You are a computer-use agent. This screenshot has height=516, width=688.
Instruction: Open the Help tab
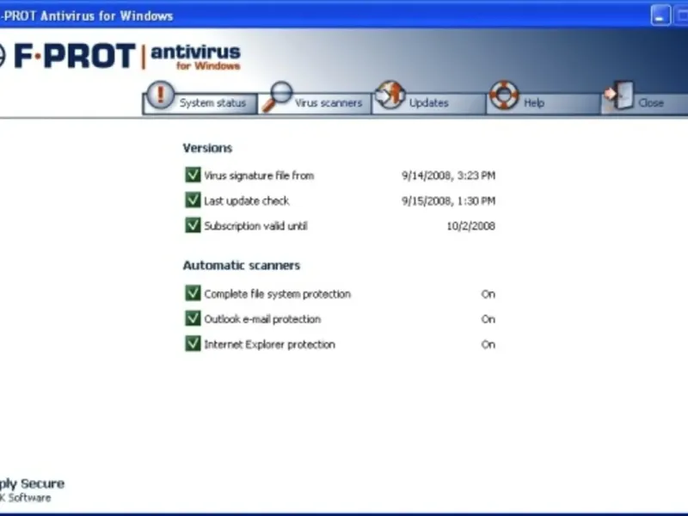pyautogui.click(x=544, y=103)
